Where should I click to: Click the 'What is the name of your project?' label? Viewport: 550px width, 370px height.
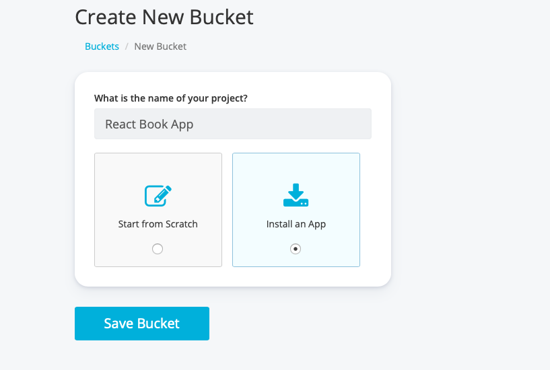pos(171,98)
